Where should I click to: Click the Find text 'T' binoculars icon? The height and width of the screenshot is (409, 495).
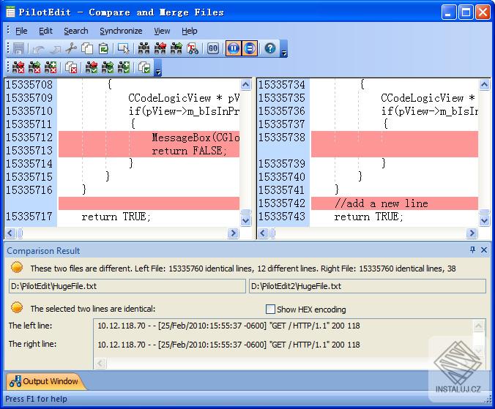193,48
